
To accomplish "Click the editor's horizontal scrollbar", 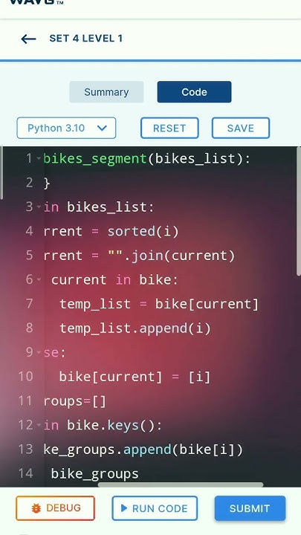I will point(181,484).
